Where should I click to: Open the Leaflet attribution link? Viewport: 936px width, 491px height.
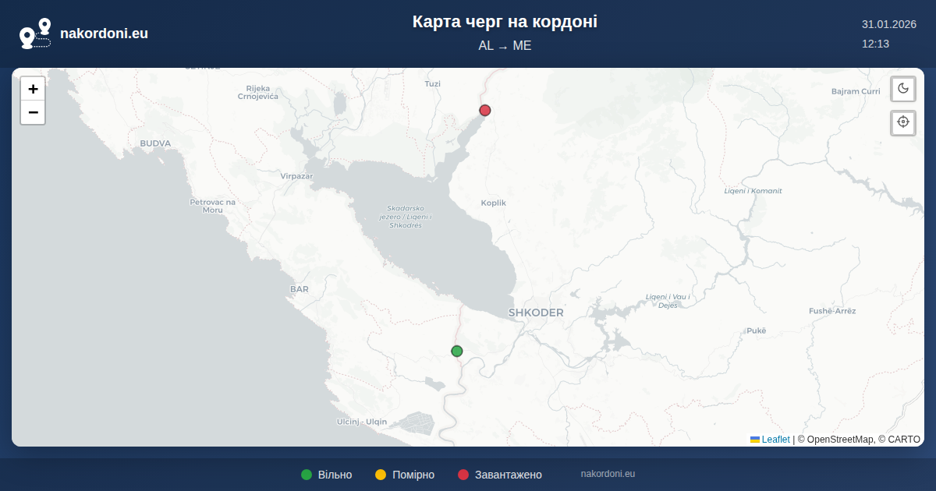point(775,440)
